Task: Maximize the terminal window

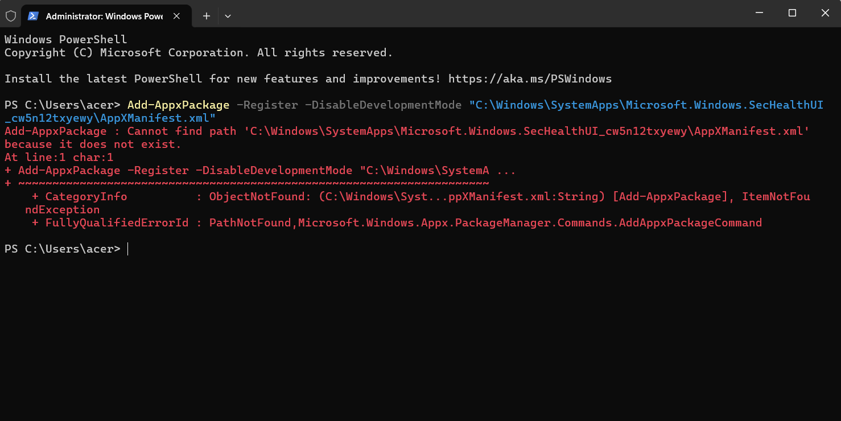Action: coord(792,13)
